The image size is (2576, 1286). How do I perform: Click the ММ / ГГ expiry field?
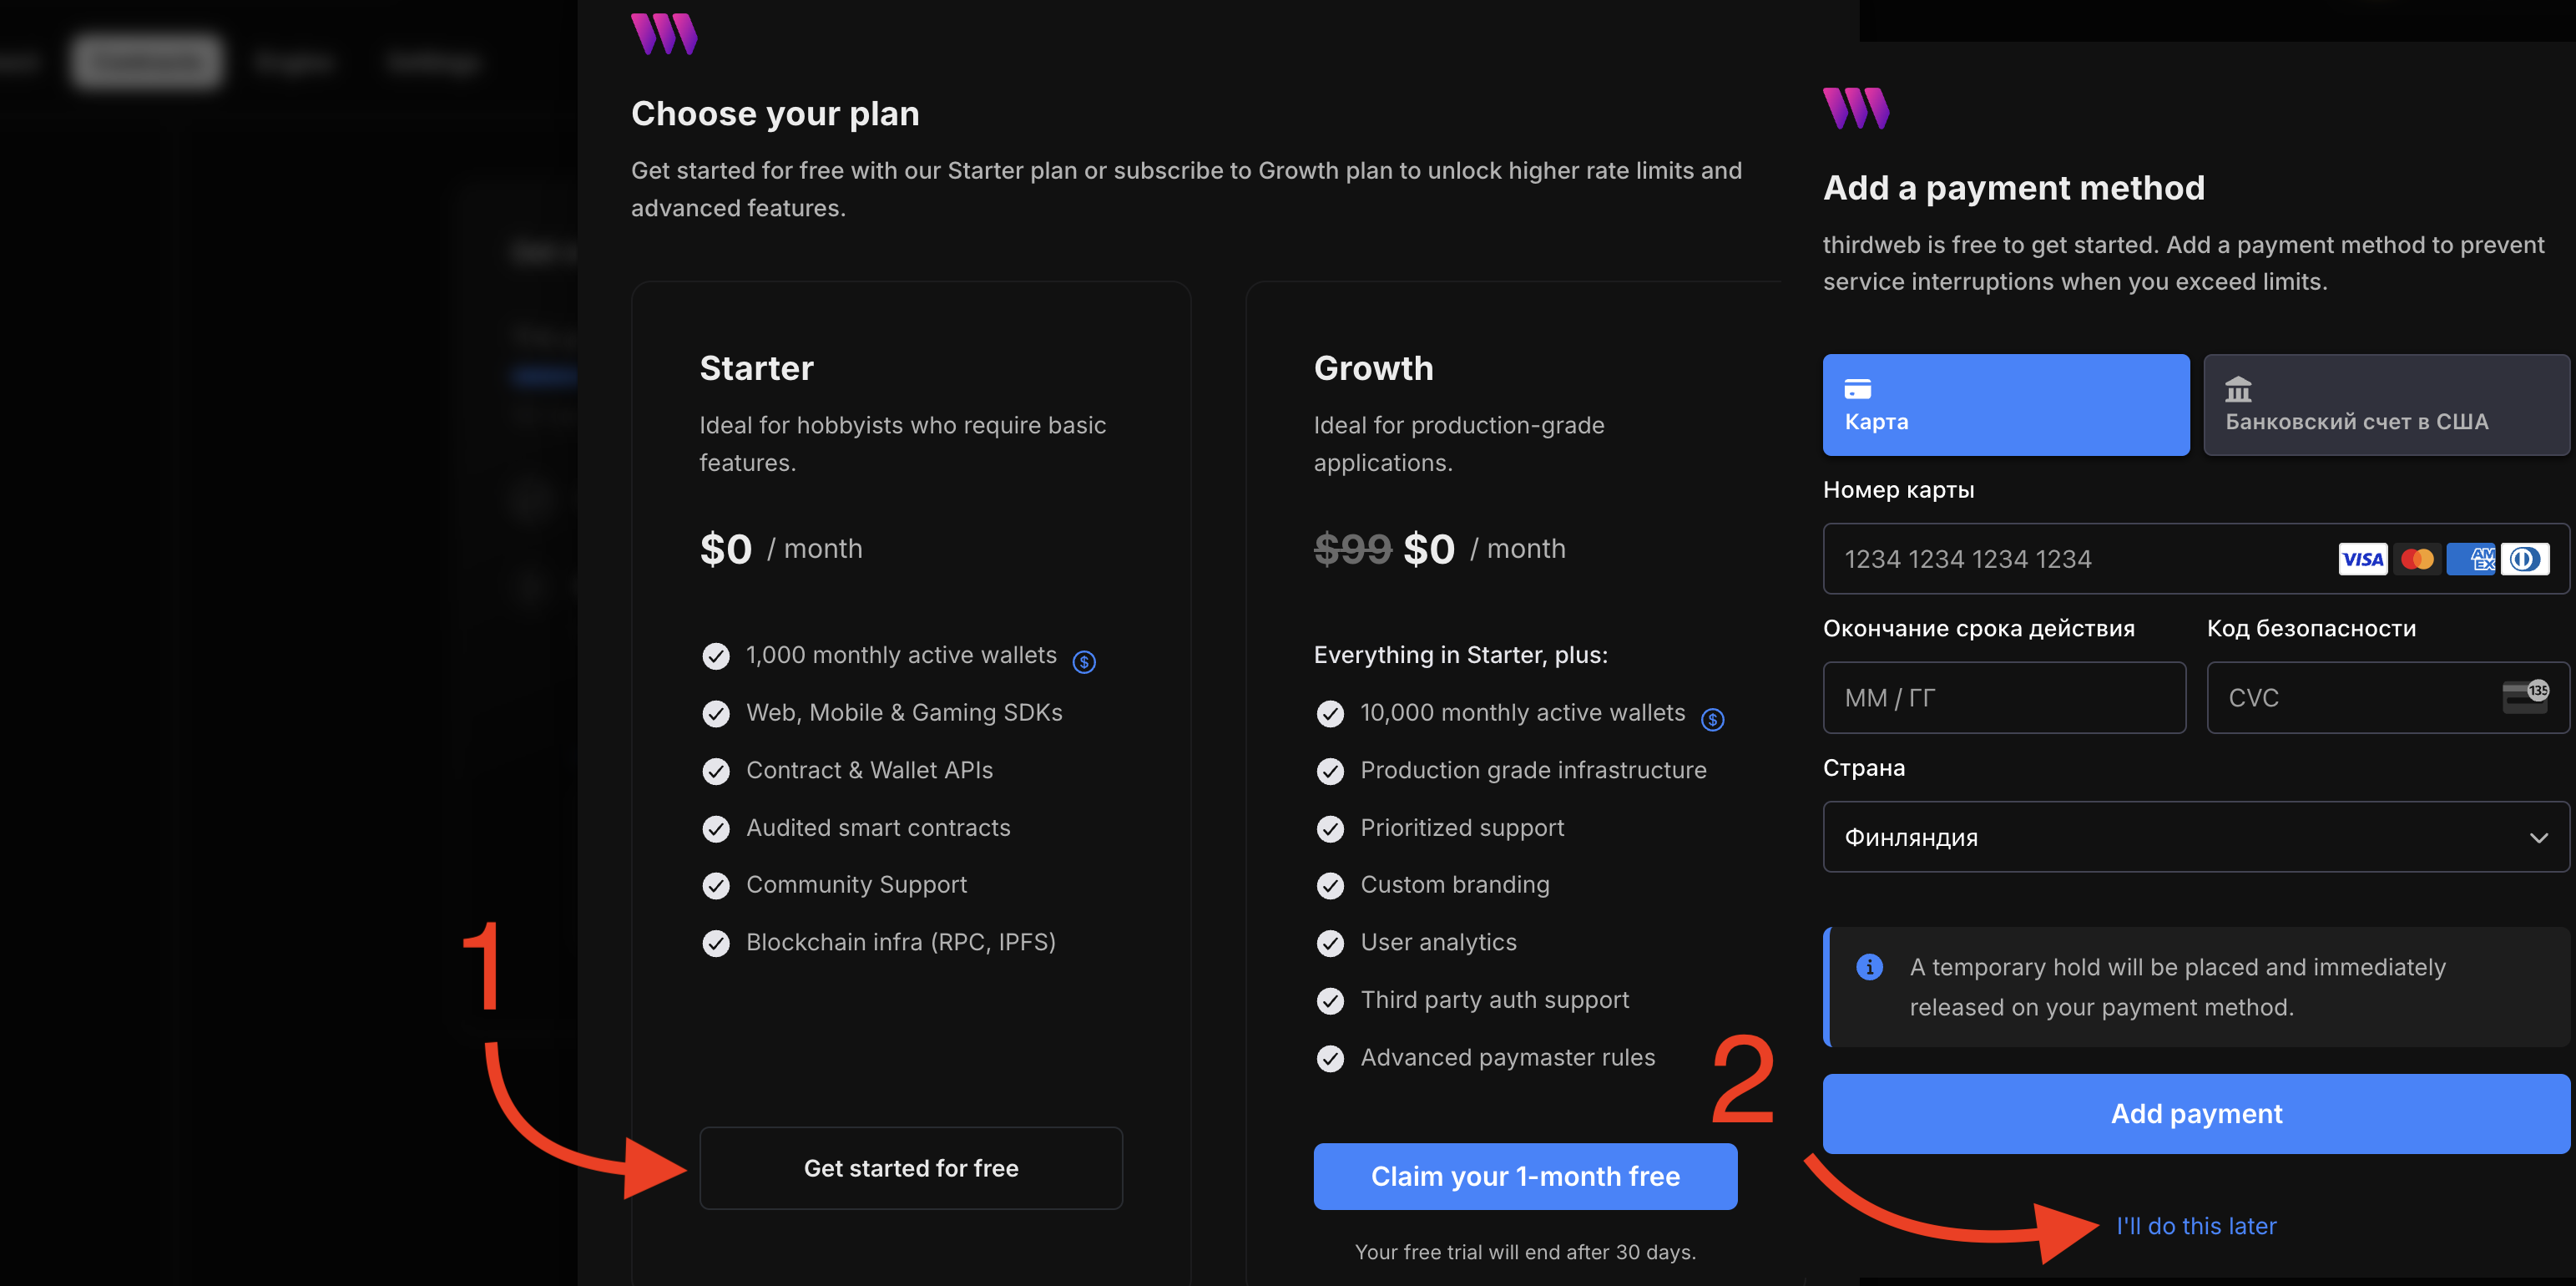tap(2004, 697)
